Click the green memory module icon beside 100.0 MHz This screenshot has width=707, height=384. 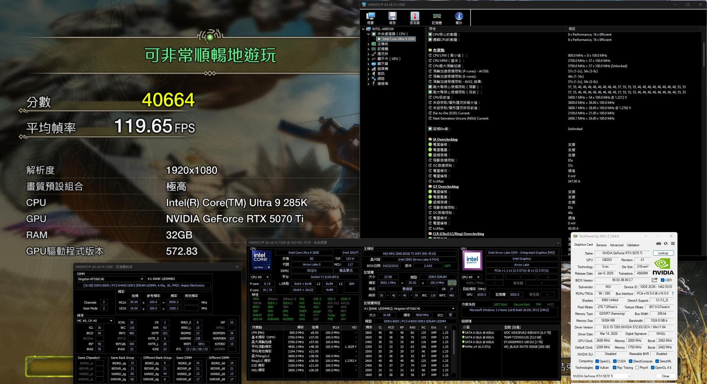(452, 283)
